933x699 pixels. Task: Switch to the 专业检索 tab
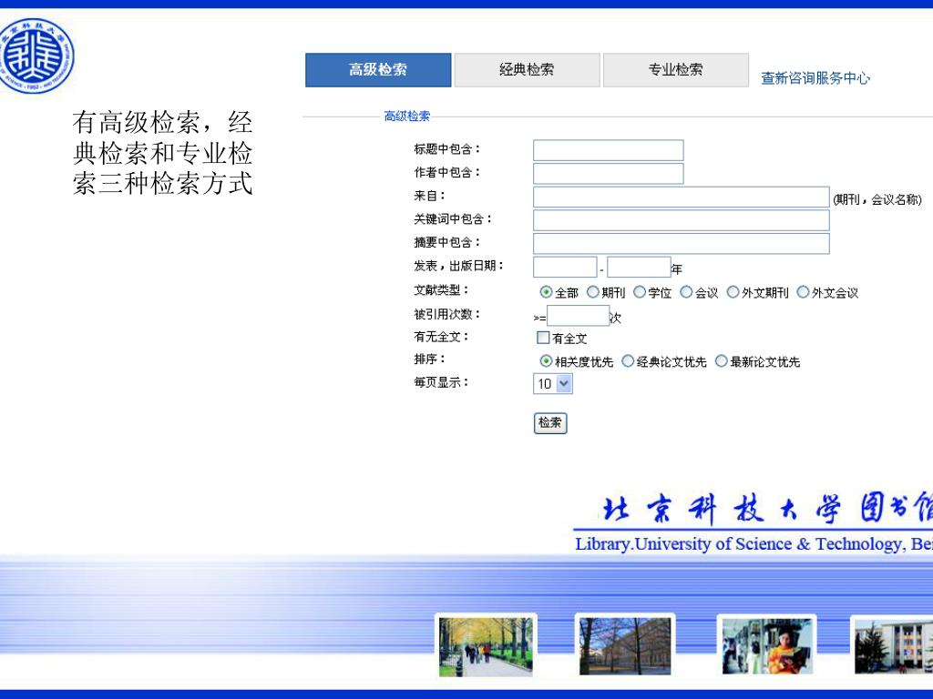(675, 69)
